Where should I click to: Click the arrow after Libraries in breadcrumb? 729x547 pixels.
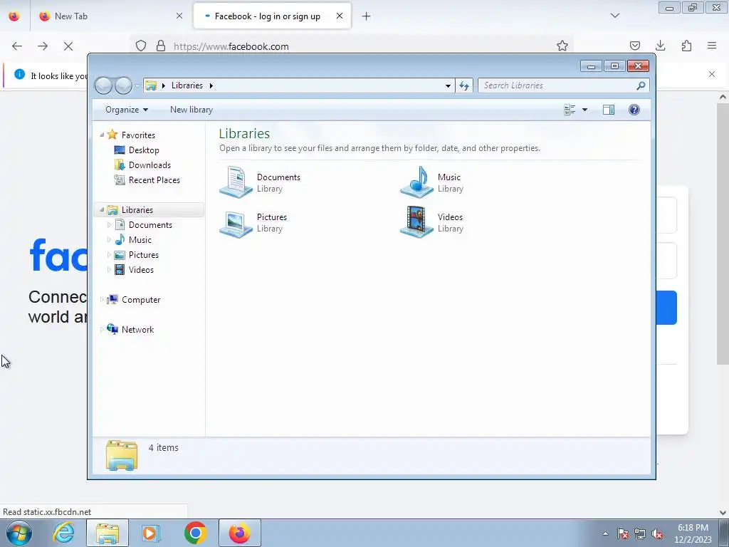[211, 85]
